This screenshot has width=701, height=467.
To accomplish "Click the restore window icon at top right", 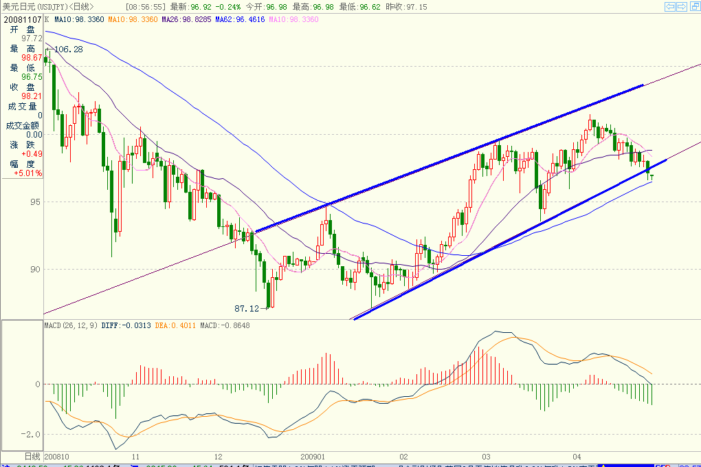I will (x=696, y=6).
